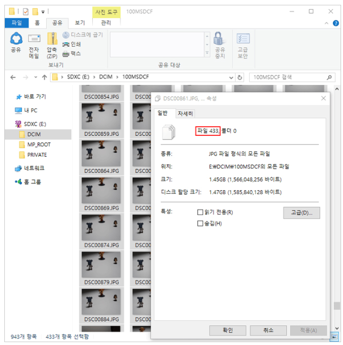Screen dimensions: 343x345
Task: Click the vertical scrollbar thumb in file list
Action: [337, 306]
